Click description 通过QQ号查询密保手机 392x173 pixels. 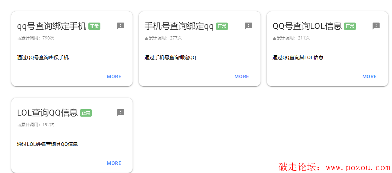tap(43, 57)
